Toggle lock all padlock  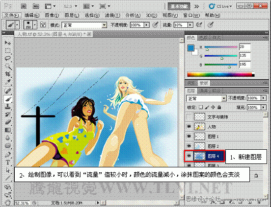coord(219,108)
